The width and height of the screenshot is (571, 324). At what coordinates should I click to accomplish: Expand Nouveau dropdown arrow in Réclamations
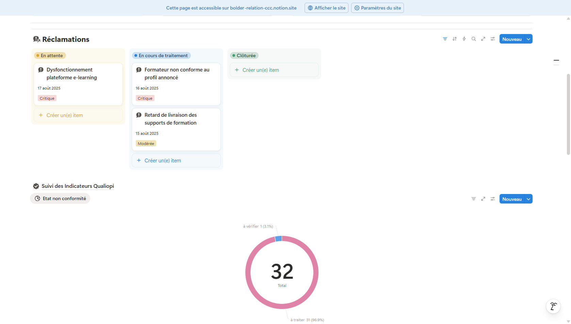pyautogui.click(x=528, y=39)
